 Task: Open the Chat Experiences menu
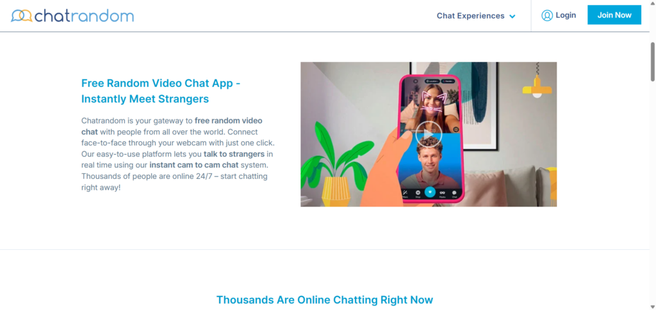(476, 16)
